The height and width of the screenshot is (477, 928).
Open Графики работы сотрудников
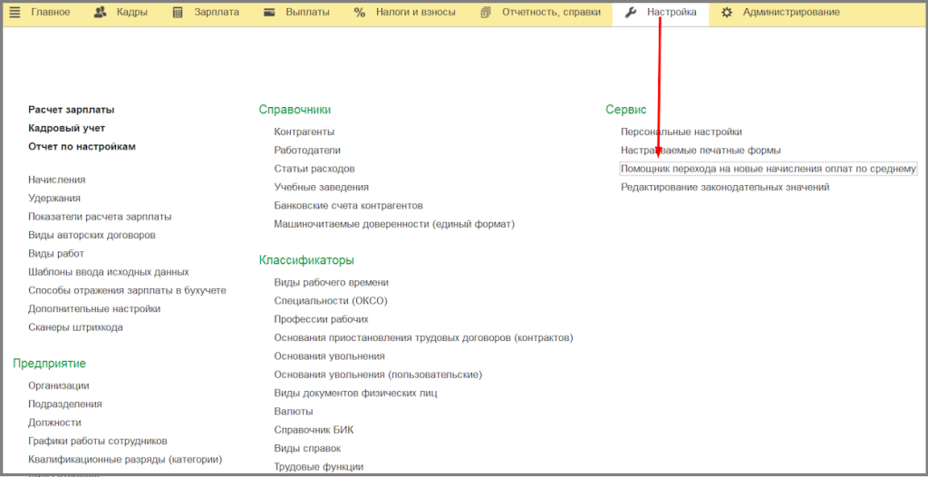[98, 441]
